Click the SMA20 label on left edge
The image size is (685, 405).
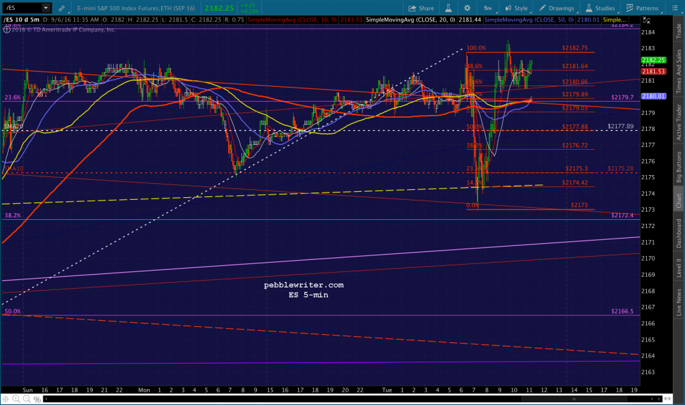click(13, 126)
